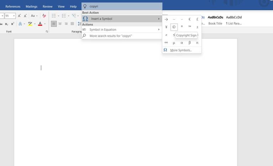
Task: Apply Text Effects glowing A
Action: point(20,24)
